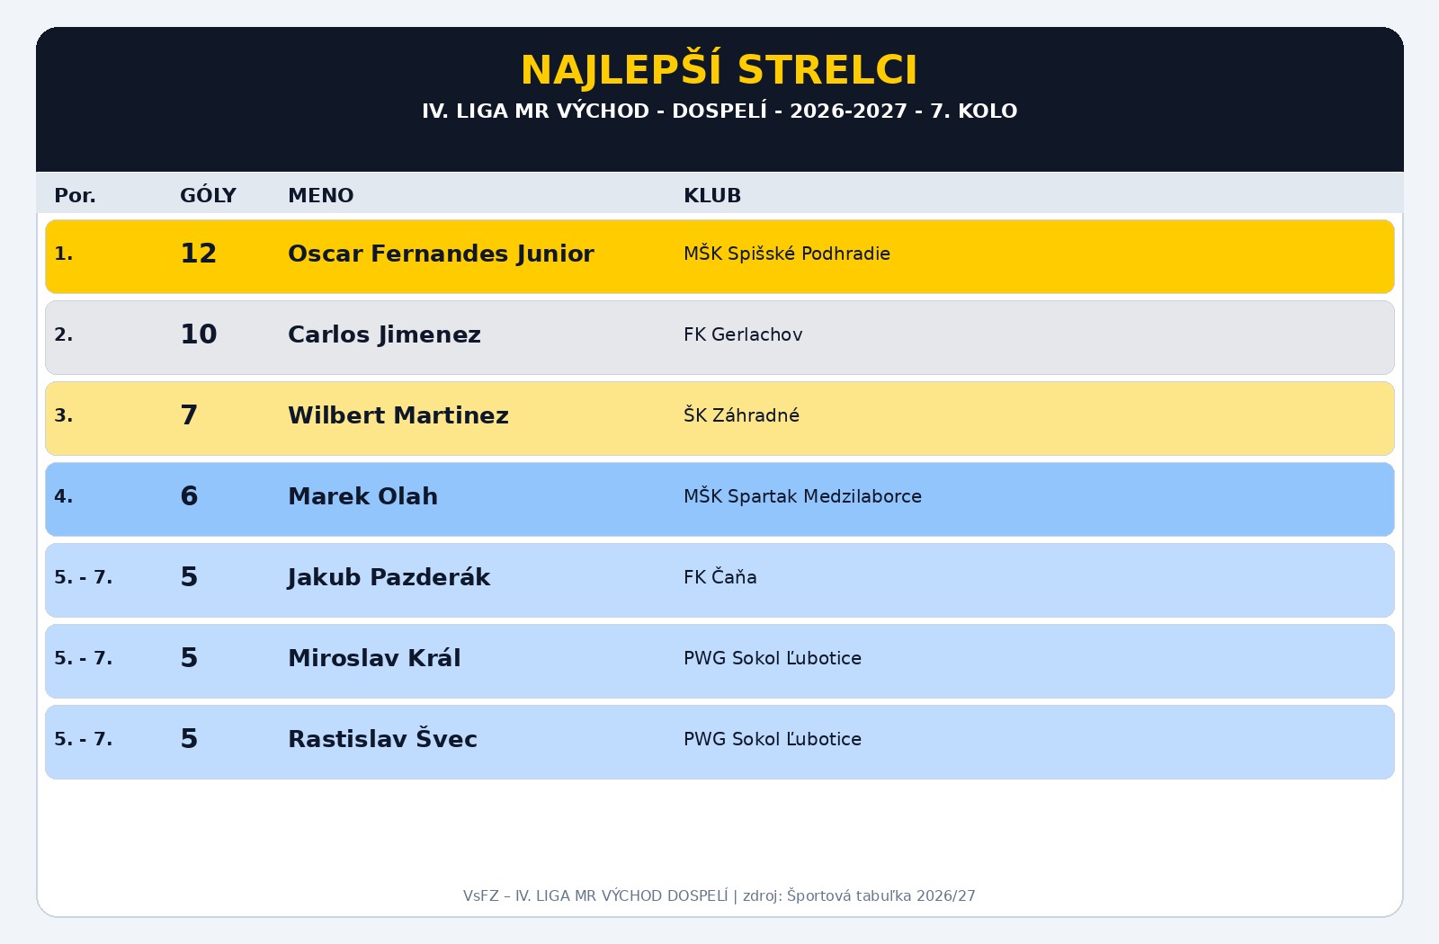Select Rastislav Švec player name

tap(382, 738)
